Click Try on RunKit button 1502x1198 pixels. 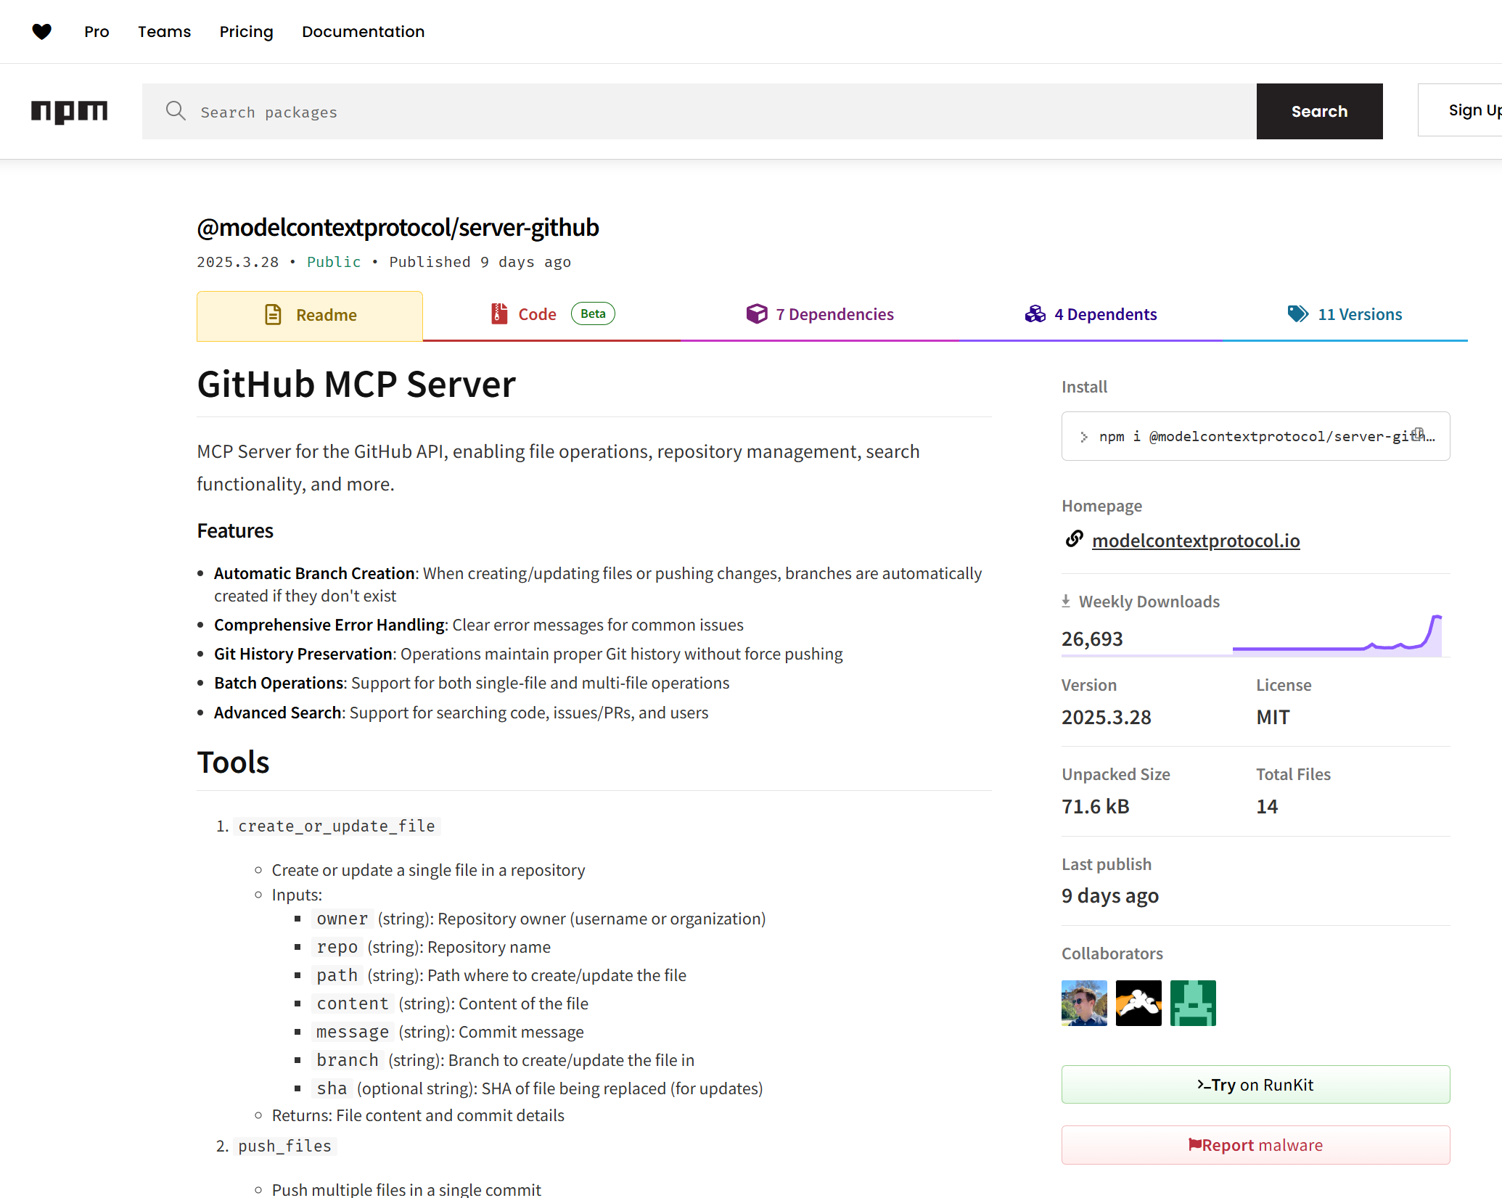[x=1255, y=1084]
